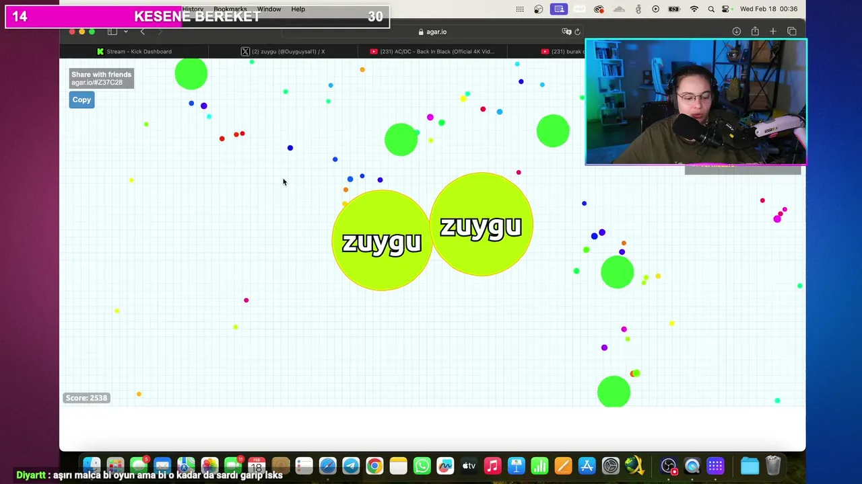Open Pages from the Dock
Screen dimensions: 862x484
click(563, 465)
